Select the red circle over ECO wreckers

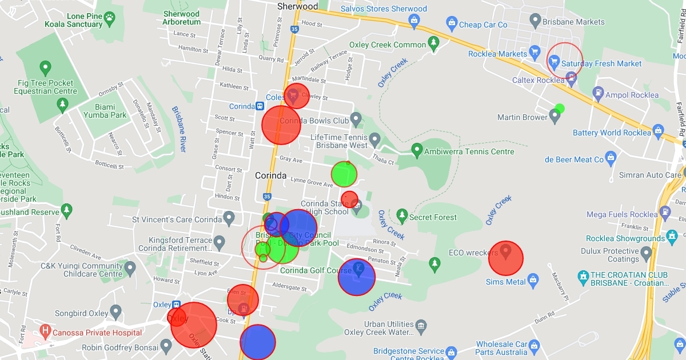point(506,258)
